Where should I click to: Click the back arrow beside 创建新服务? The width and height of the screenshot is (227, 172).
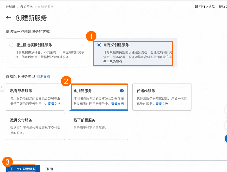9,18
